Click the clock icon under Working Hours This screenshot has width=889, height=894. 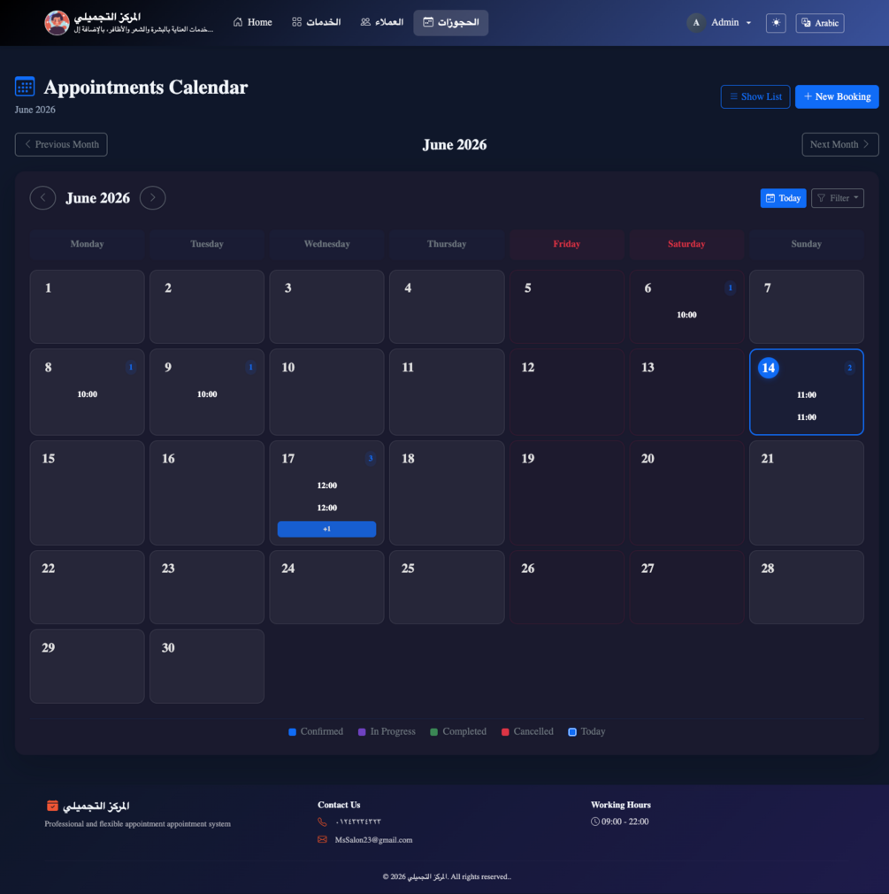[595, 821]
